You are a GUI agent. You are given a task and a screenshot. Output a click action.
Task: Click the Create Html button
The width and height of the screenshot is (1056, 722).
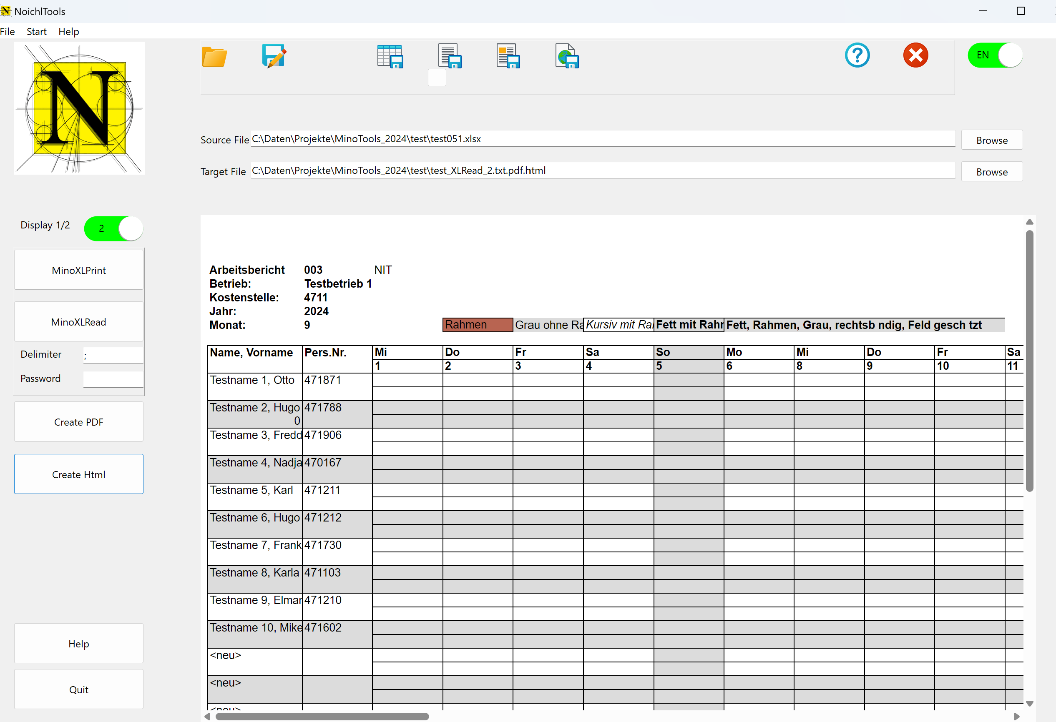78,474
